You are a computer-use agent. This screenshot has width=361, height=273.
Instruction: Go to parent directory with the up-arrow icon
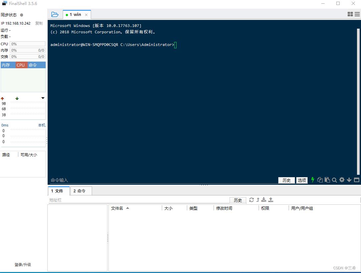tap(257, 200)
